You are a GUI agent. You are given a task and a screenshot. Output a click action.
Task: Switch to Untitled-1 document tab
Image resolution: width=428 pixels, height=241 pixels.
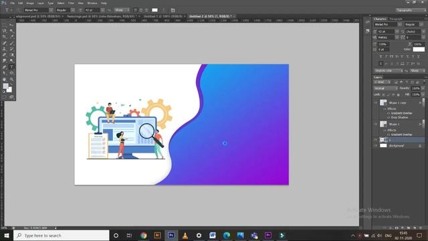pyautogui.click(x=163, y=16)
